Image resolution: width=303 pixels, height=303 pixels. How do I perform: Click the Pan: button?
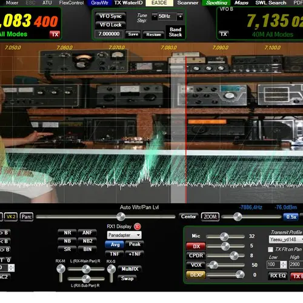(x=27, y=217)
